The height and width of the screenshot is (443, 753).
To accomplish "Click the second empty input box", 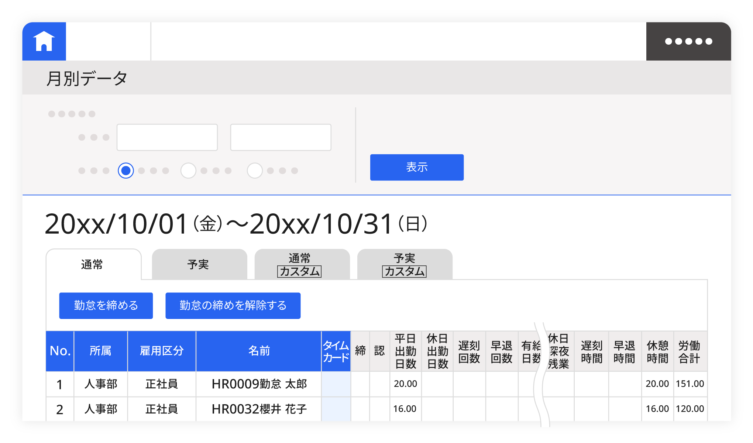I will click(x=281, y=137).
